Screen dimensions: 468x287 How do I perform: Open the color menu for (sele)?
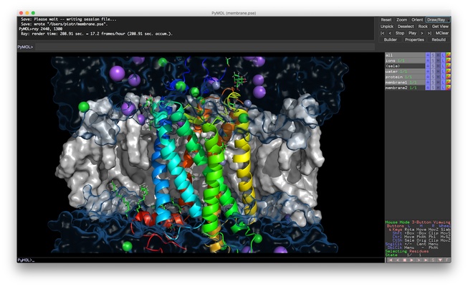pyautogui.click(x=448, y=66)
